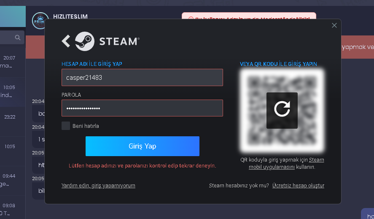
Task: Click the search magnifier in the chat sidebar
Action: 18,38
